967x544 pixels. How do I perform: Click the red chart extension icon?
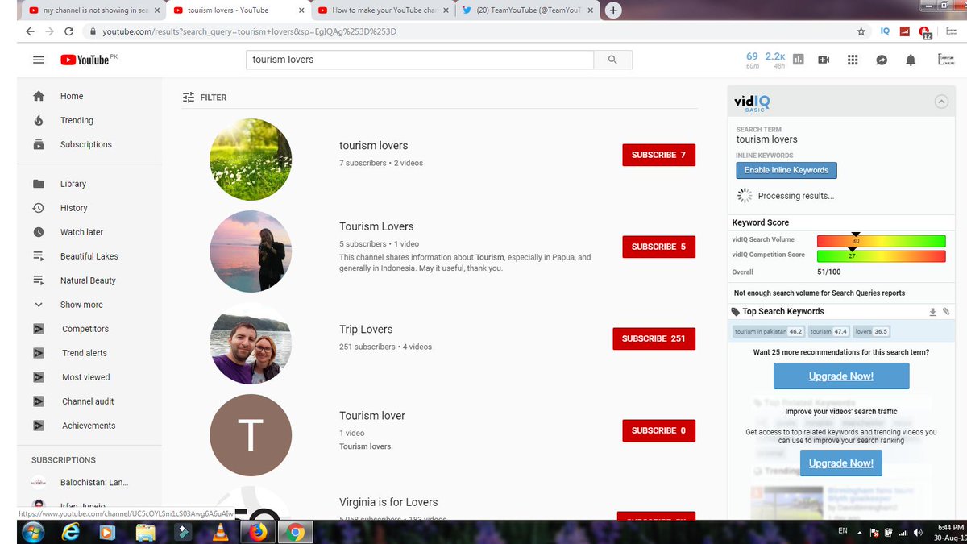[x=905, y=31]
